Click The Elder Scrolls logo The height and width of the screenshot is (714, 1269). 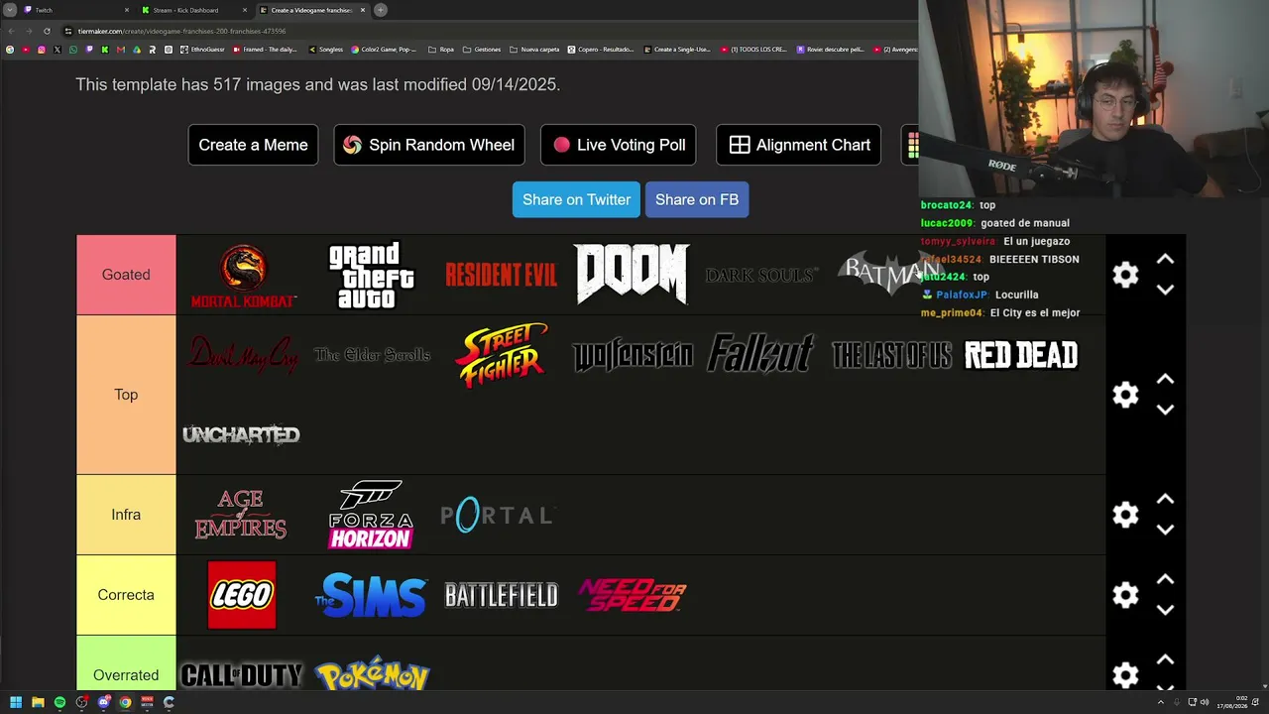372,355
